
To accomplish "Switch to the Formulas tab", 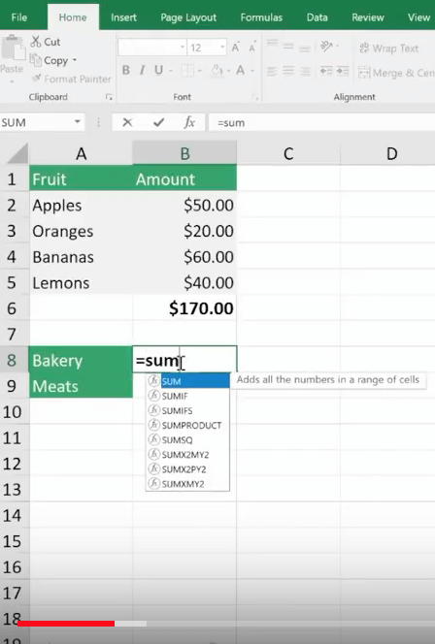I will click(x=261, y=17).
